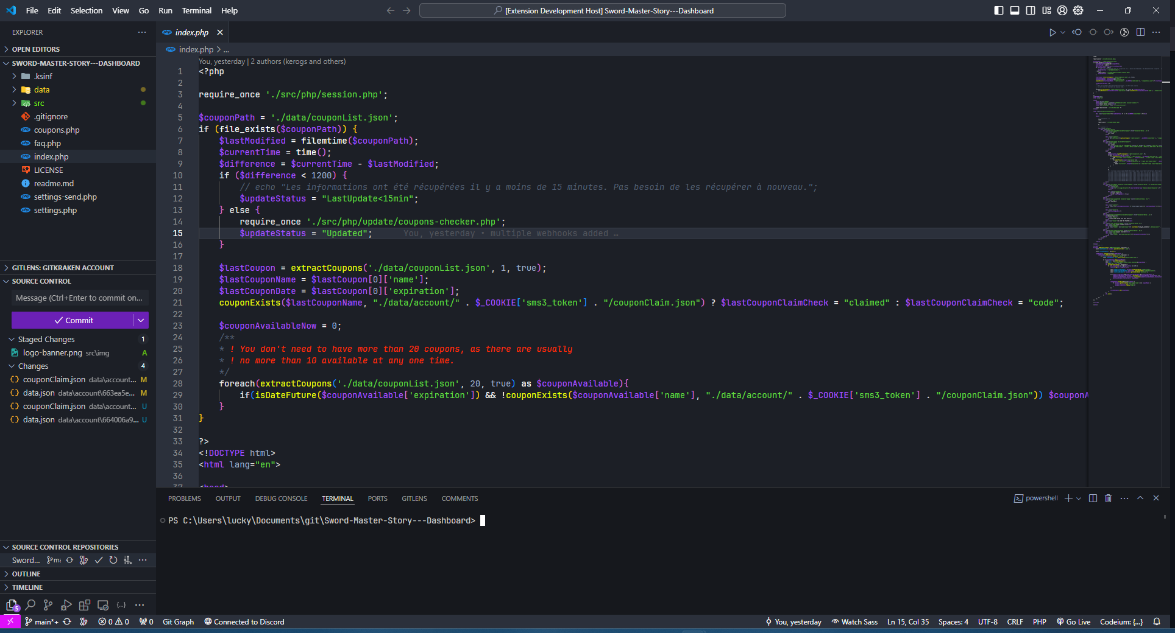Viewport: 1175px width, 633px height.
Task: Toggle Go Live server in the status bar
Action: 1073,621
